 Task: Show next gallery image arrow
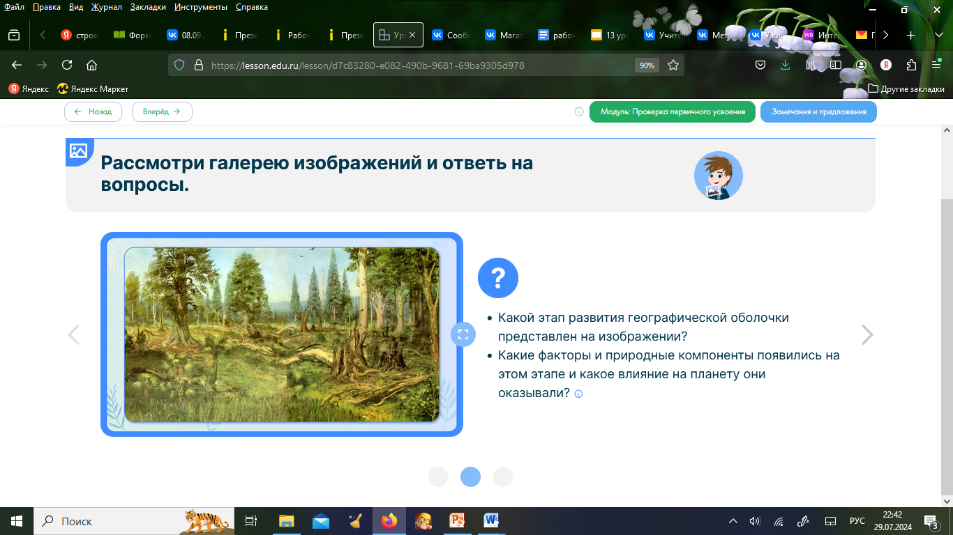(867, 334)
